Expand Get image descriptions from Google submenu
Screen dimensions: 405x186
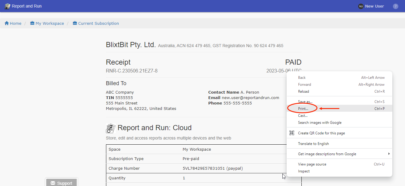[x=389, y=154]
